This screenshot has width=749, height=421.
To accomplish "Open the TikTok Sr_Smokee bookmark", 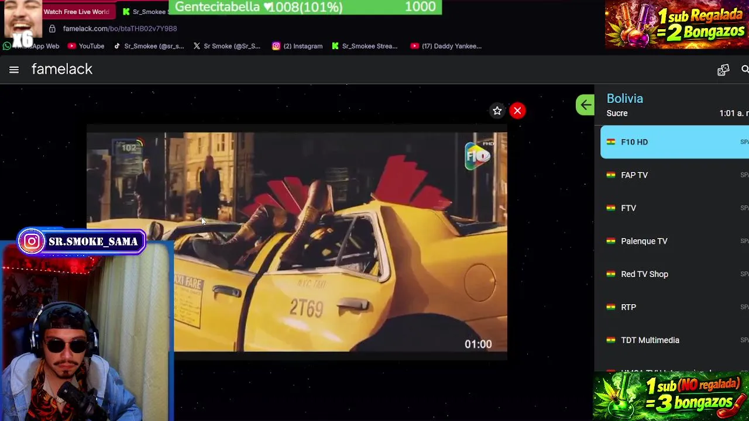I will pos(149,46).
